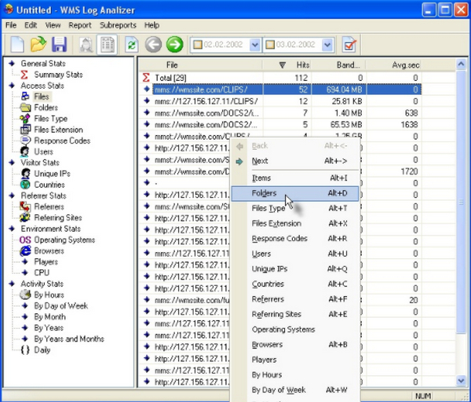Toggle the end date 03.02.2002 checkbox
This screenshot has width=471, height=402.
click(270, 45)
